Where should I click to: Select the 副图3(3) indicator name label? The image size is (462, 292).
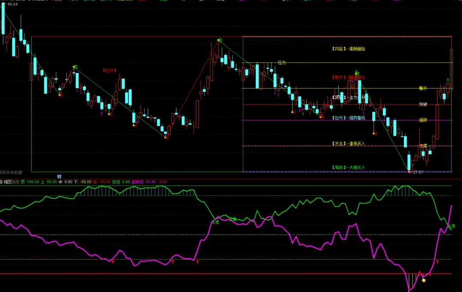click(12, 182)
